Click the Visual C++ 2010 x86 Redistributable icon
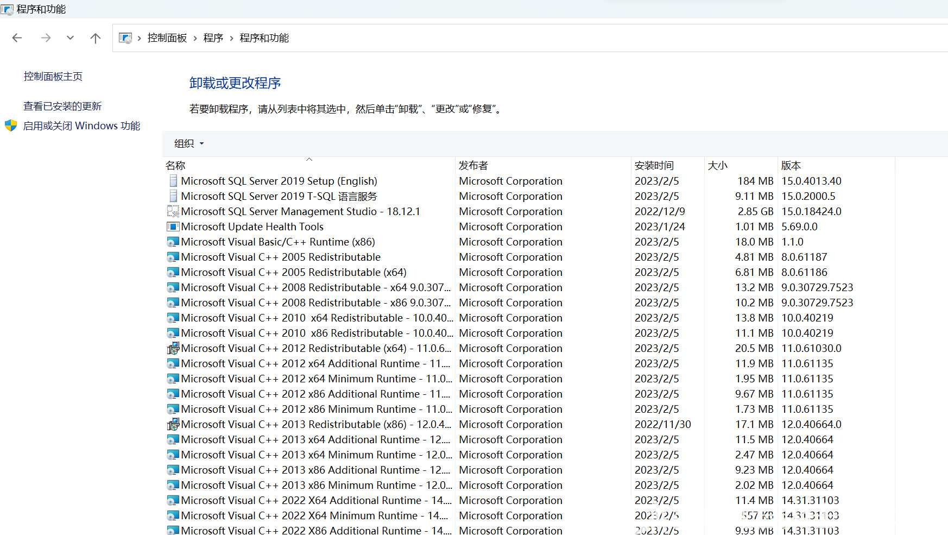 [173, 333]
